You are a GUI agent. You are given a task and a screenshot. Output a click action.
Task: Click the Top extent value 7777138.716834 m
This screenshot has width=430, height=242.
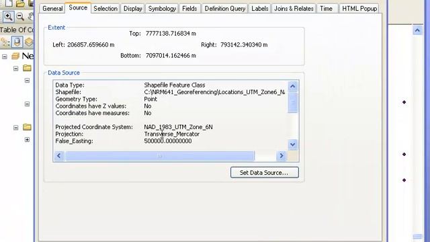coord(171,34)
